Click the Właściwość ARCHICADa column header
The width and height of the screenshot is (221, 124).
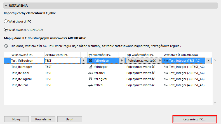[x=184, y=55]
